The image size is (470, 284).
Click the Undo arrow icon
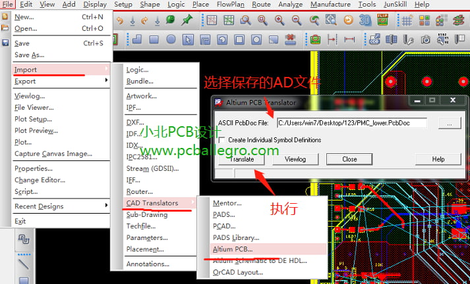coord(120,20)
